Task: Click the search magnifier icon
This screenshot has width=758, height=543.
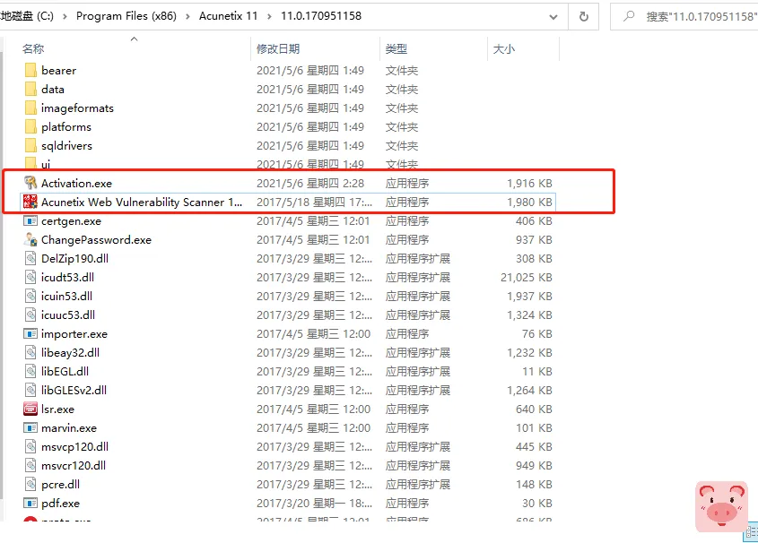Action: 629,16
